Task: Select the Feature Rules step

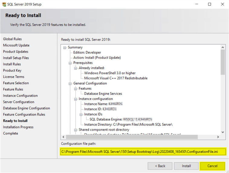Action: coord(13,89)
